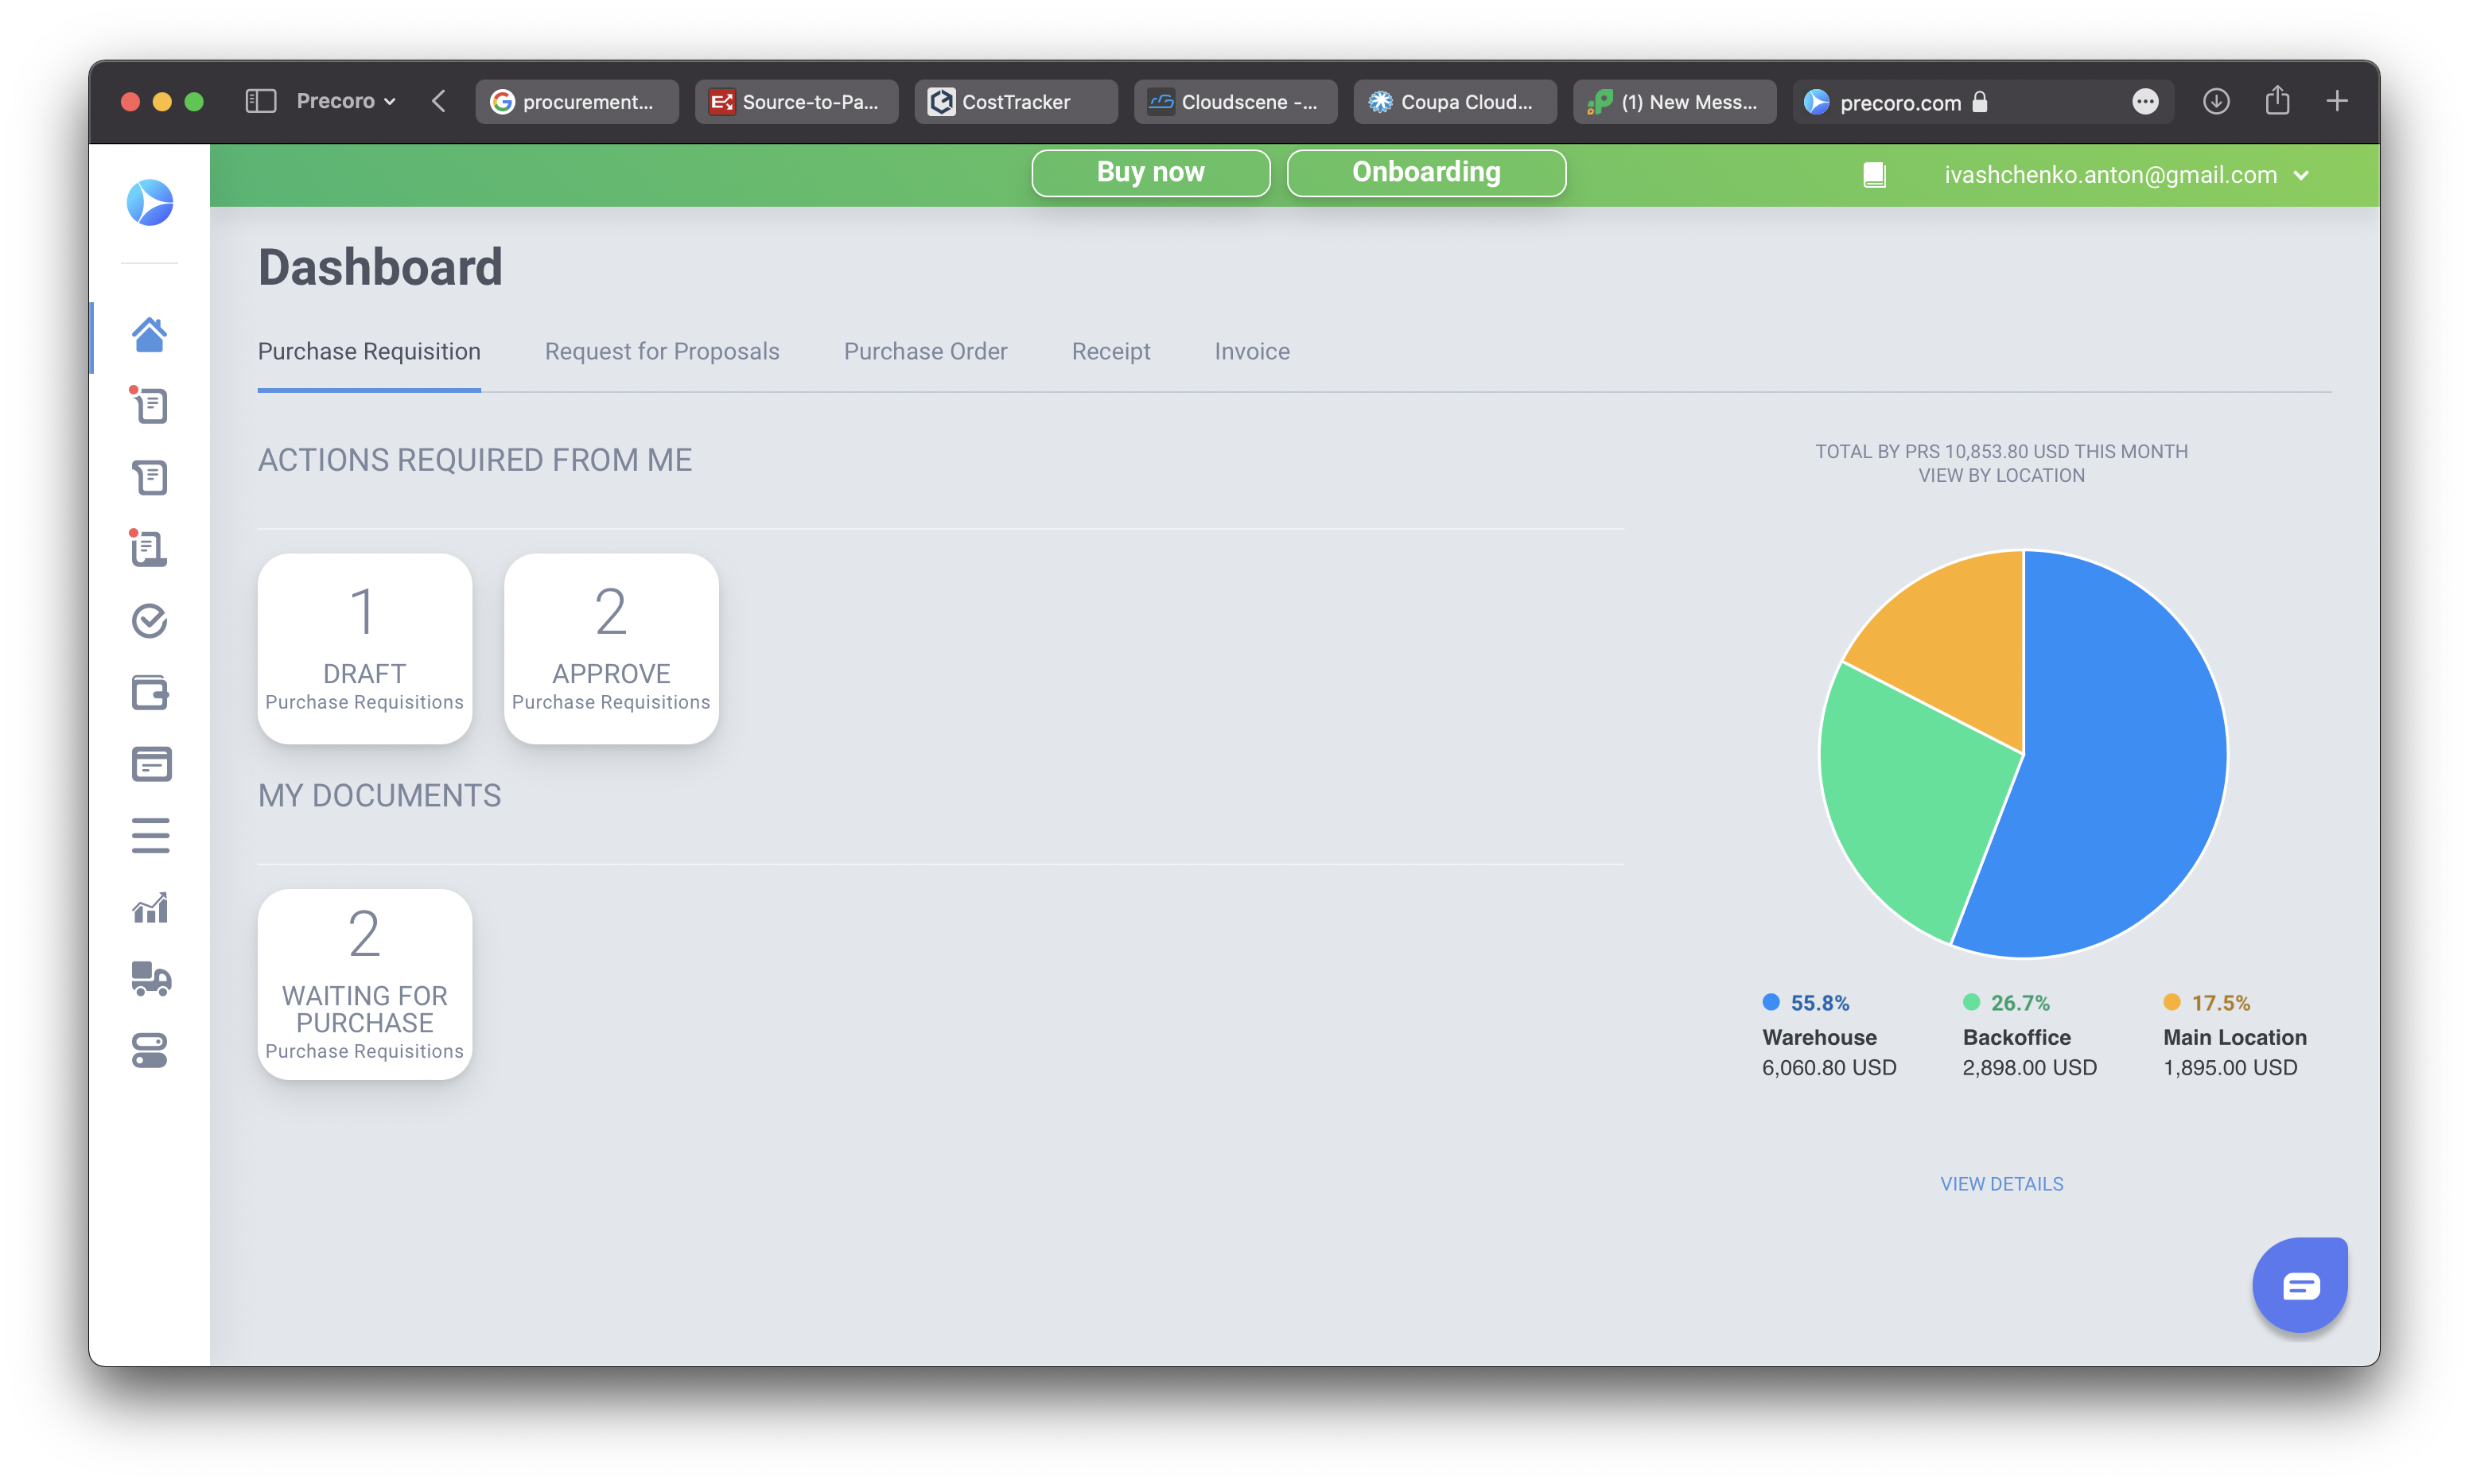
Task: Open the APPROVE Purchase Requisitions card
Action: click(x=611, y=648)
